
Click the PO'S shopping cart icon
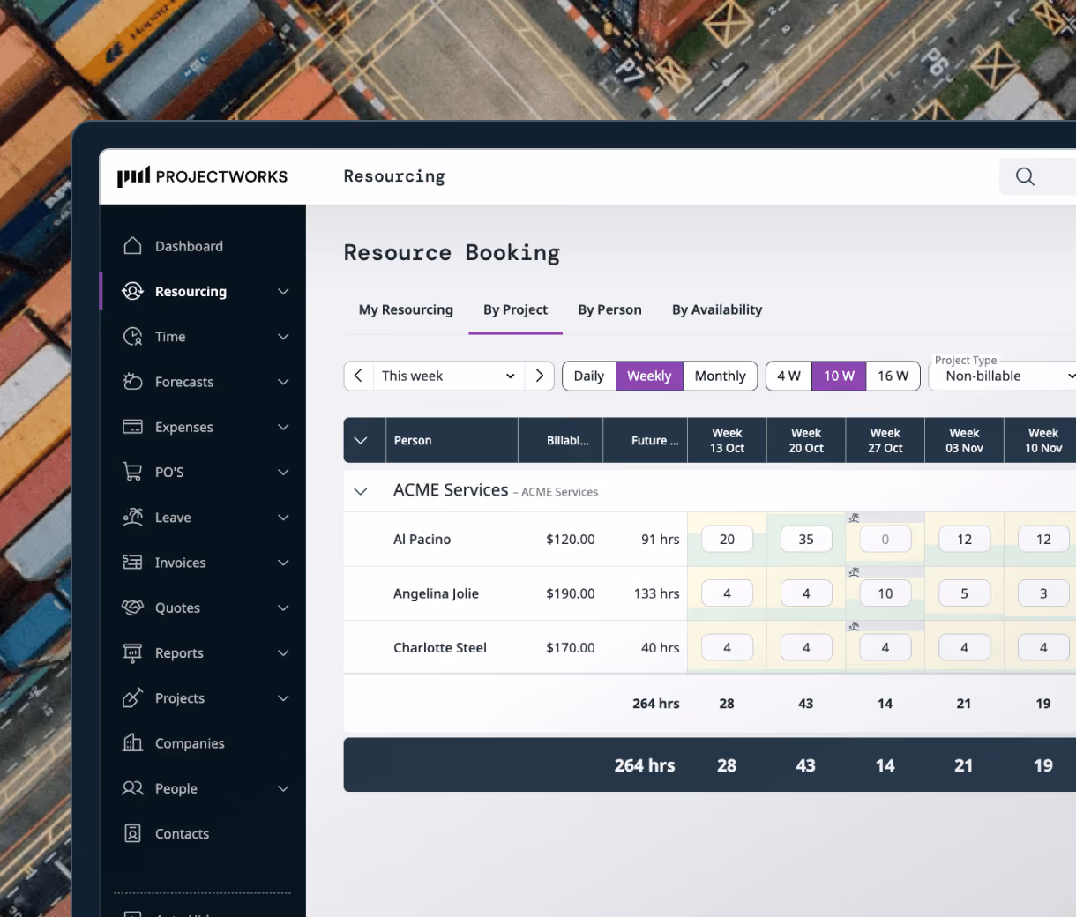(x=132, y=472)
